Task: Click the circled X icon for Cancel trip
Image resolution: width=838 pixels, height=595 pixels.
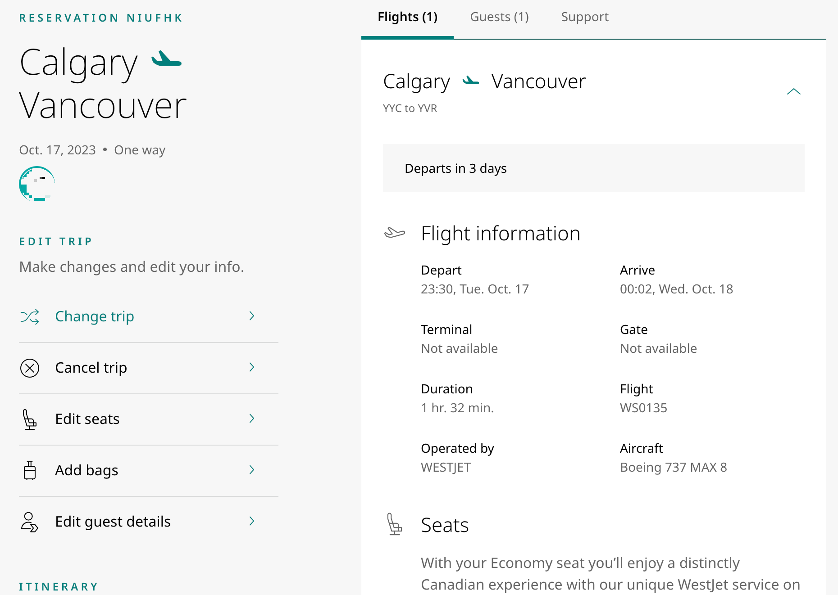Action: point(30,368)
